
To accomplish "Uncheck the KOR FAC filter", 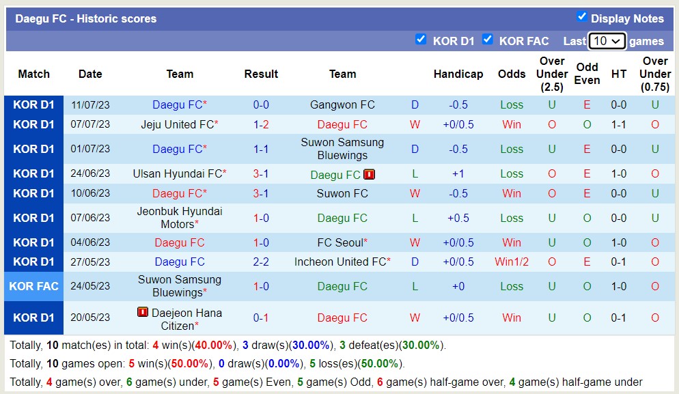I will 488,40.
